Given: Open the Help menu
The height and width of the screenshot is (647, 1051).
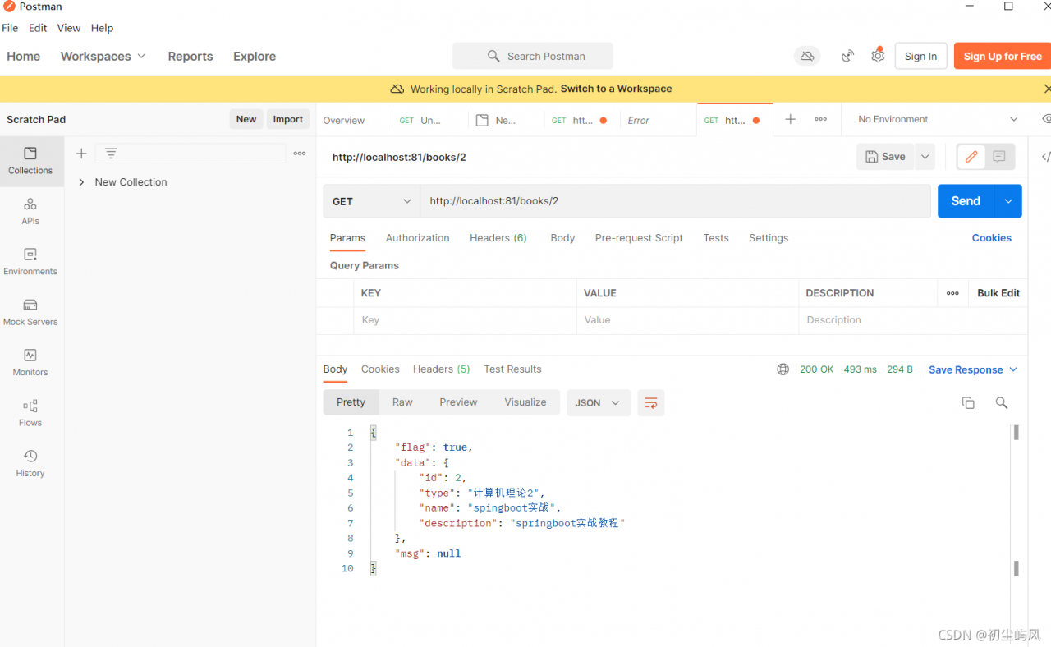Looking at the screenshot, I should click(x=102, y=28).
